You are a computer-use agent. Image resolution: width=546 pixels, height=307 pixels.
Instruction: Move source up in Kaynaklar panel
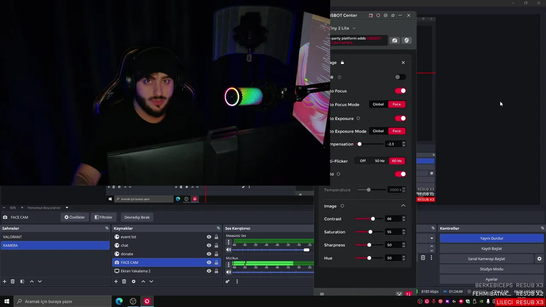143,281
